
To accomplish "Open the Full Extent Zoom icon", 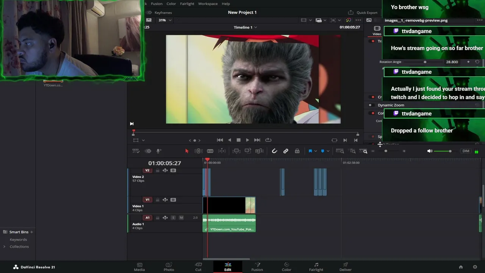I will pyautogui.click(x=340, y=151).
